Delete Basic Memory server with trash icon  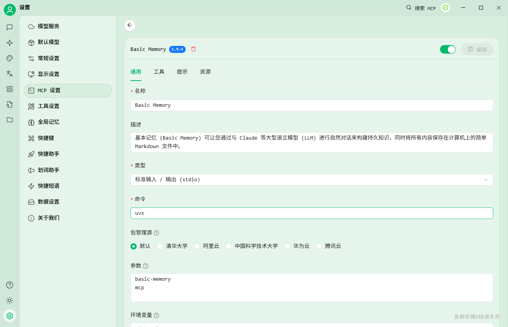(193, 49)
